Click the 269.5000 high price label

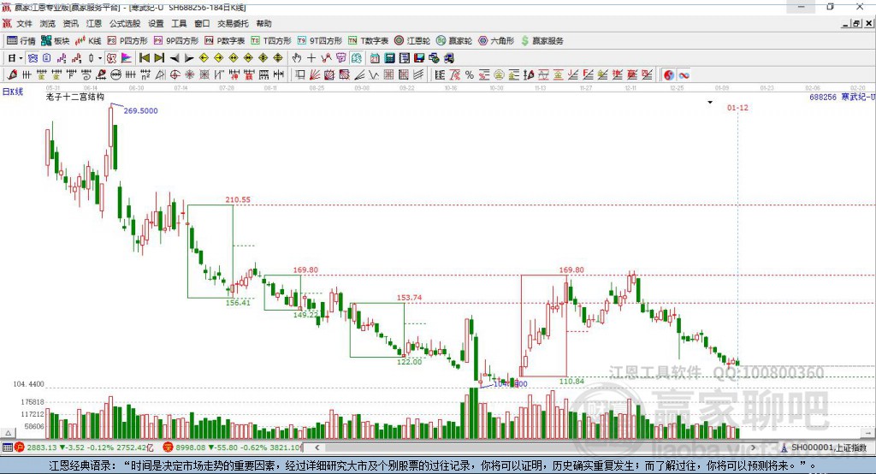(141, 110)
